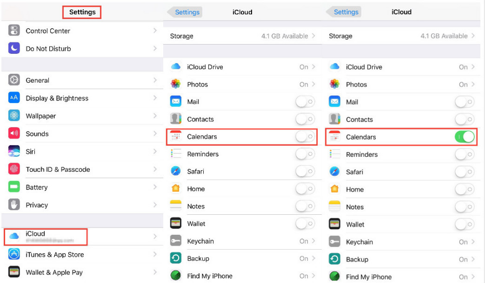
Task: Tap the Sounds speaker icon
Action: (14, 133)
